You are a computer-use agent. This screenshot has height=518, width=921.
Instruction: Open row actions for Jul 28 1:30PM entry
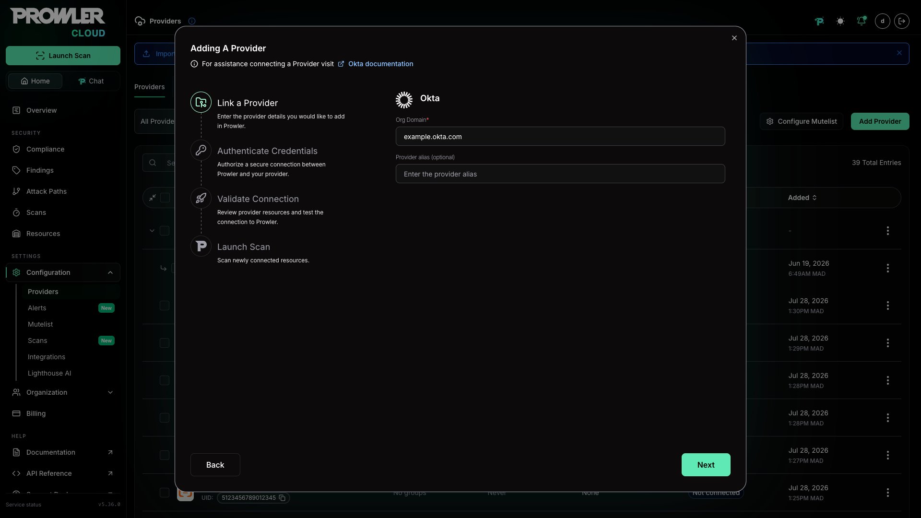888,306
